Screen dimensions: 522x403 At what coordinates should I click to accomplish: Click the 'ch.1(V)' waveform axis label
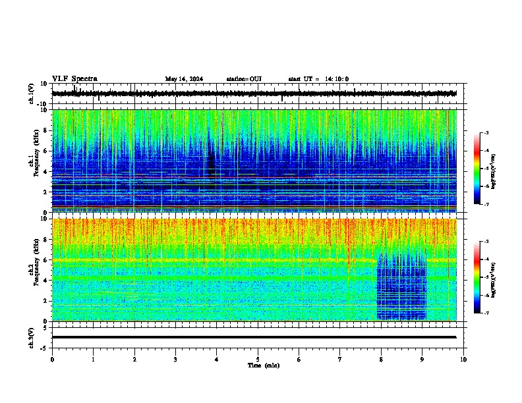(x=32, y=94)
